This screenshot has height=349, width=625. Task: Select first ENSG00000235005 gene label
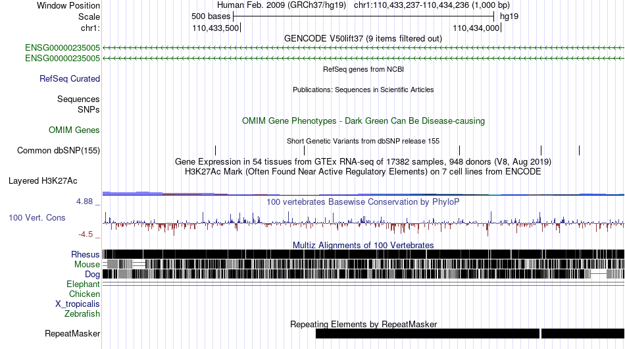tap(63, 48)
